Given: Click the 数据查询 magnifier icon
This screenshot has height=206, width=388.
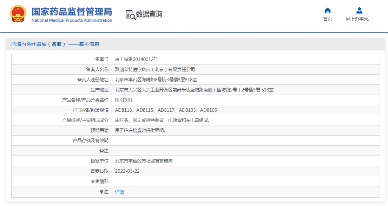Looking at the screenshot, I should 131,15.
